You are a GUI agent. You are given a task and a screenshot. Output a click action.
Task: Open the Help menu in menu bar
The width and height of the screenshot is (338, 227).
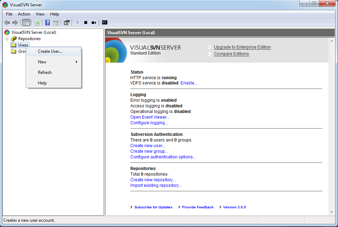[x=54, y=14]
